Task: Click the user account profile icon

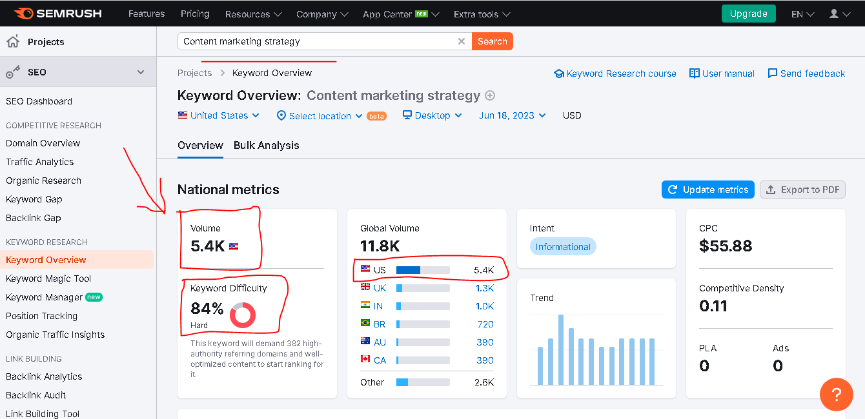Action: coord(834,14)
